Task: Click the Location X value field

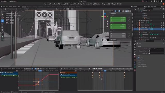Action: click(118, 18)
